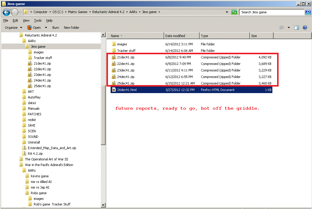312x209 pixels.
Task: Sort by the Size column header
Action: click(261, 36)
